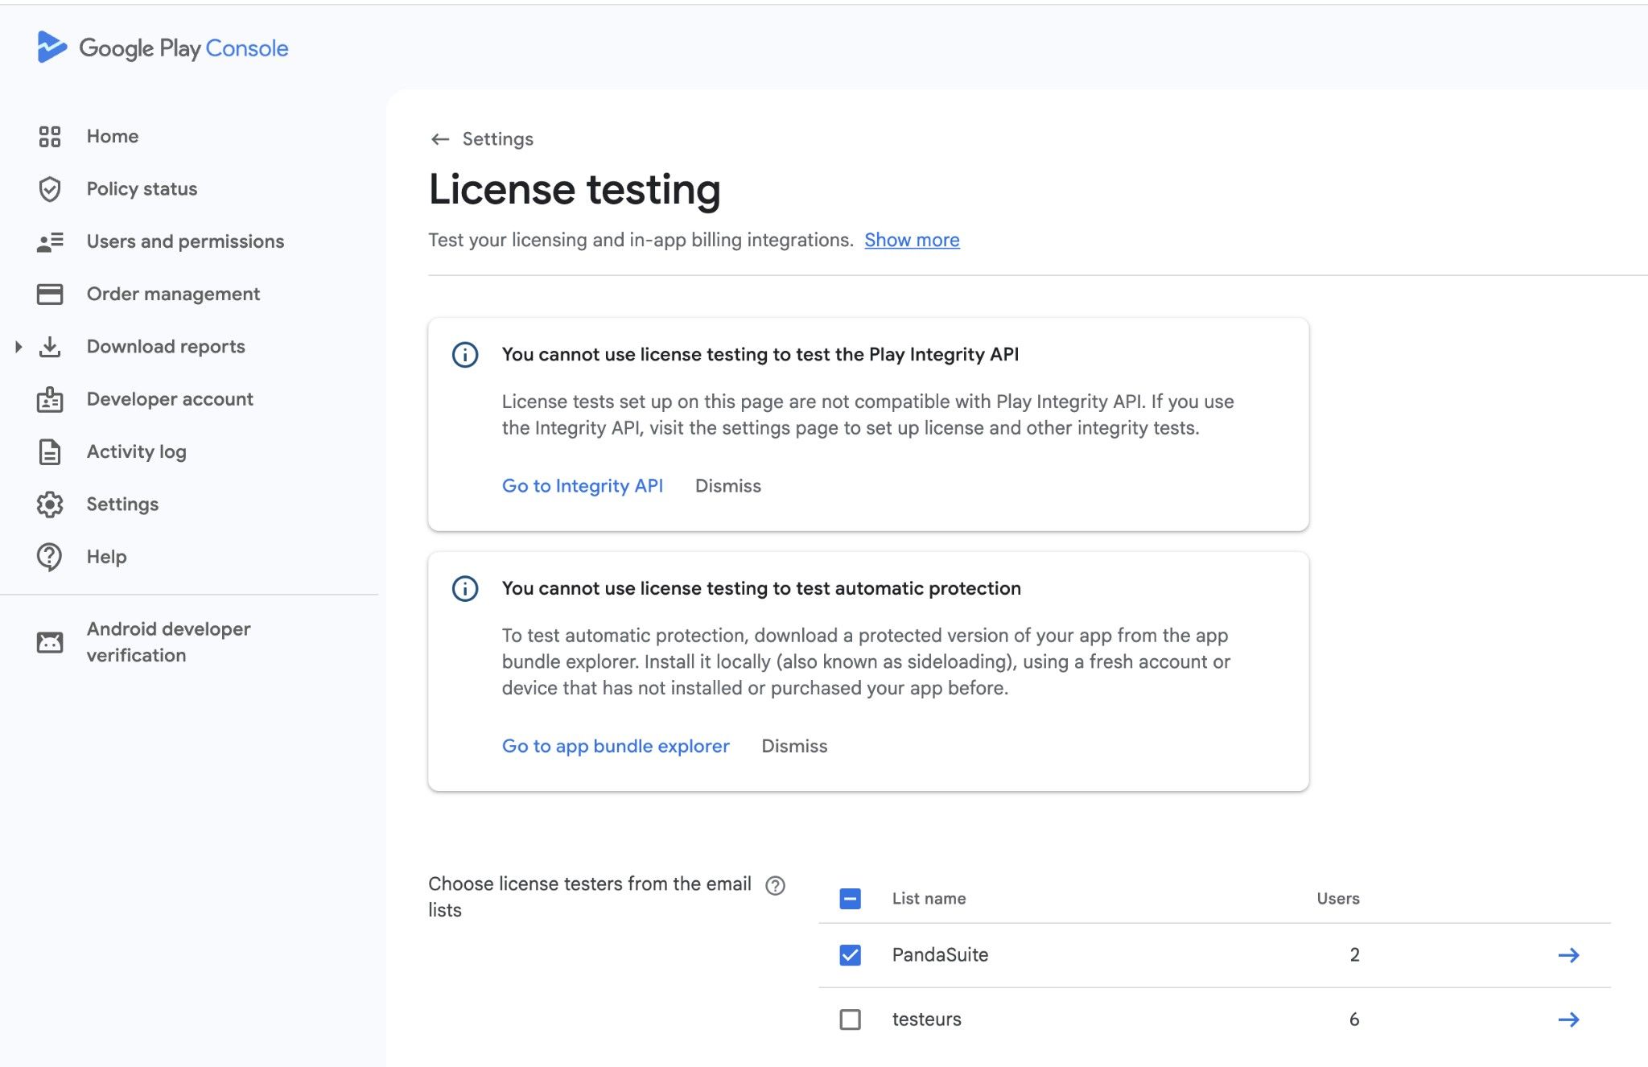Go back to Settings with back arrow
This screenshot has width=1648, height=1067.
pyautogui.click(x=439, y=138)
